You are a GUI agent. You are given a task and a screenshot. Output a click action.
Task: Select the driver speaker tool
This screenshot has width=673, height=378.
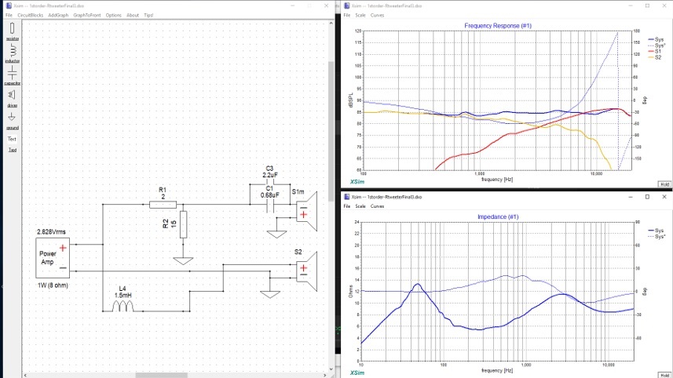(x=12, y=98)
